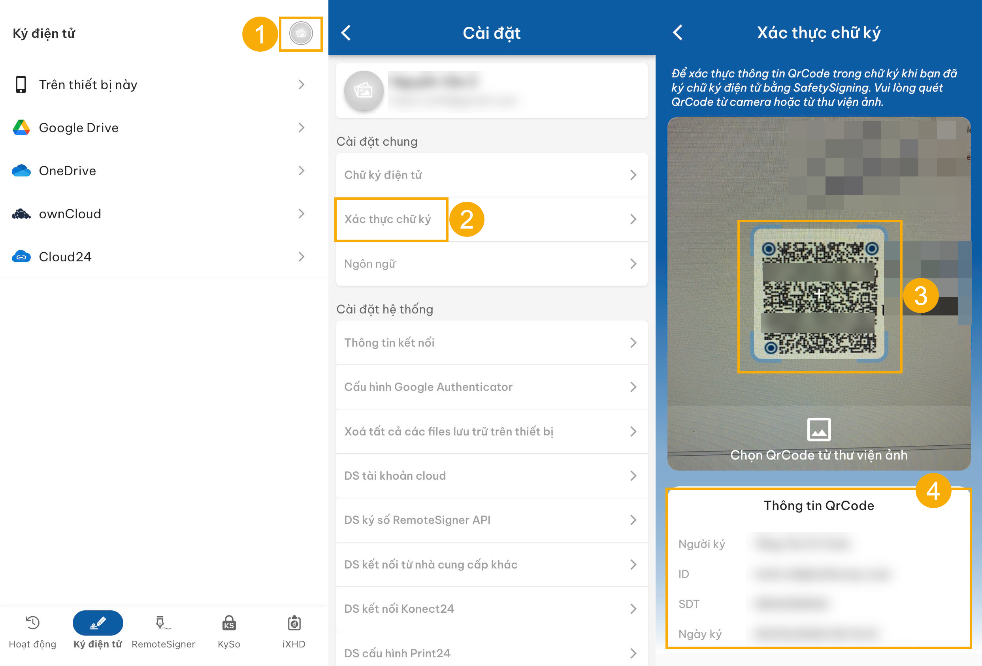This screenshot has height=666, width=982.
Task: Expand Chữ ký điện tử setting chevron
Action: [x=633, y=175]
